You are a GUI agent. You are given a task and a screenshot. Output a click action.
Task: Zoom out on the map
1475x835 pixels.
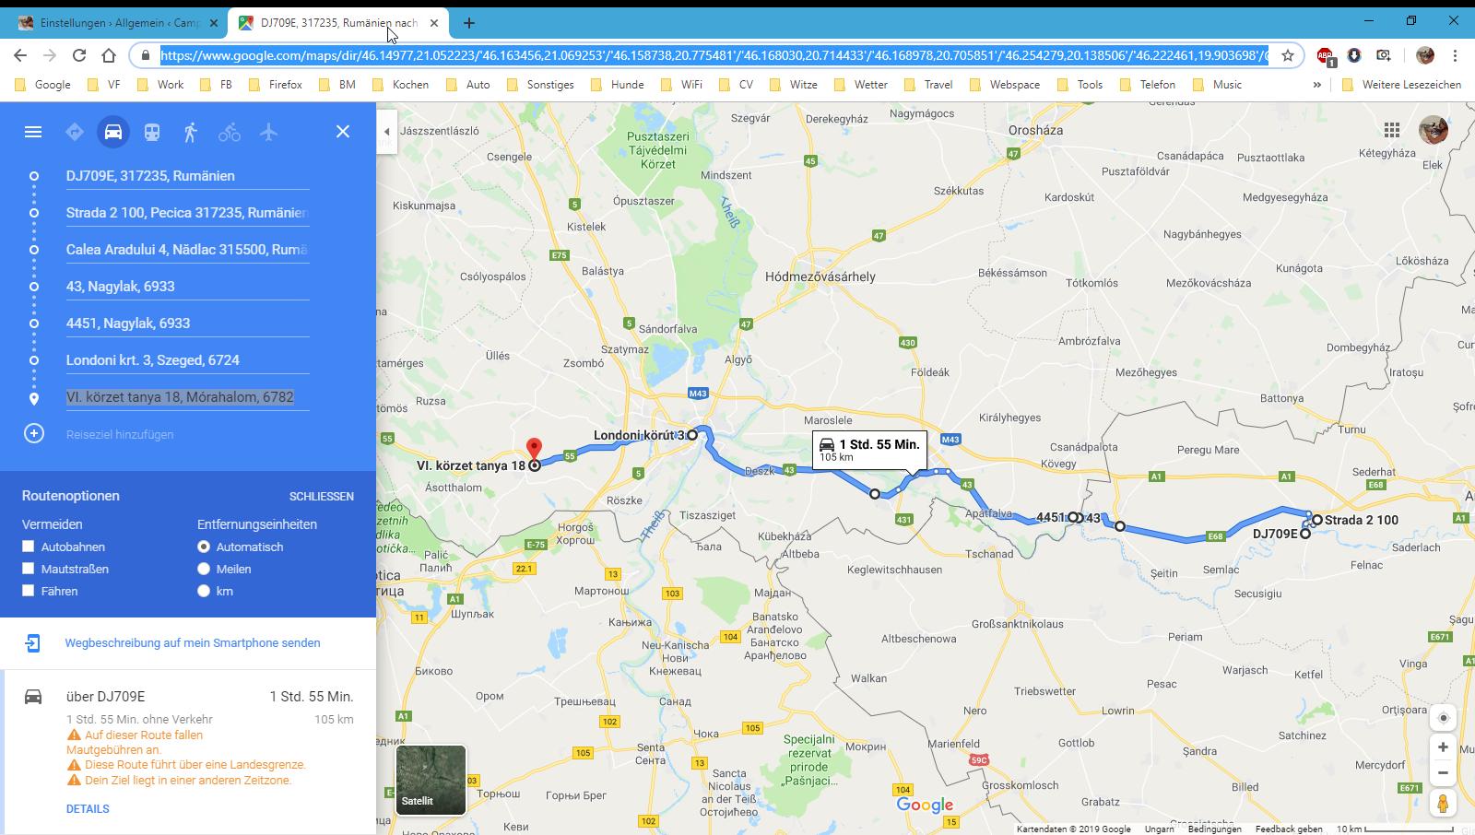click(x=1443, y=773)
